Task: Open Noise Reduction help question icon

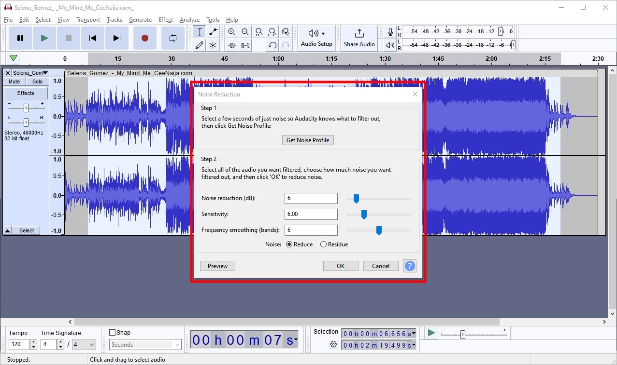Action: [x=410, y=266]
